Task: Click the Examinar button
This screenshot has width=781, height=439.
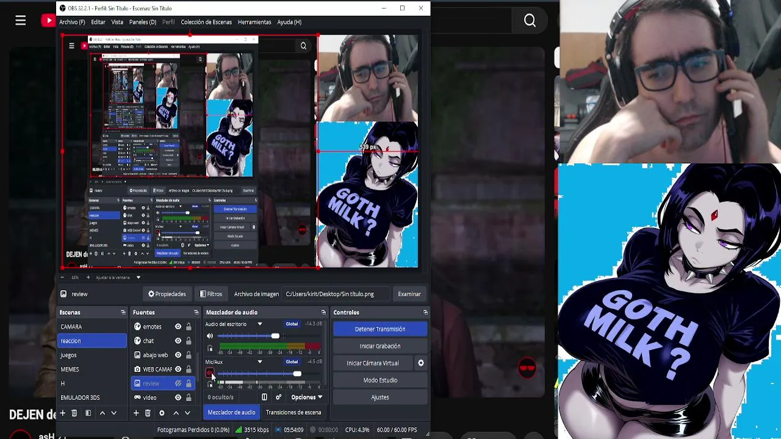Action: 409,294
